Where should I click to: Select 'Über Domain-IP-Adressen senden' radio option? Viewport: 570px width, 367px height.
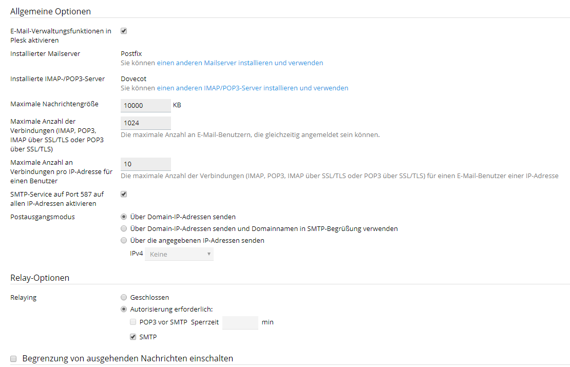tap(124, 217)
